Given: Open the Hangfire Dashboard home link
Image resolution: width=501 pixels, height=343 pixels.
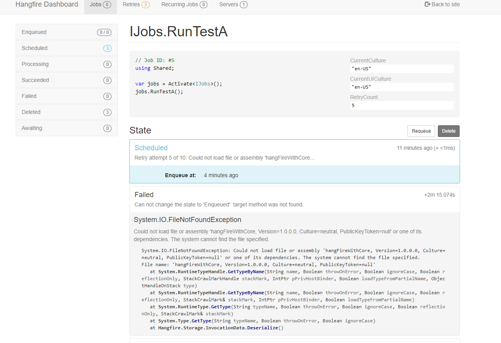Looking at the screenshot, I should pyautogui.click(x=46, y=4).
